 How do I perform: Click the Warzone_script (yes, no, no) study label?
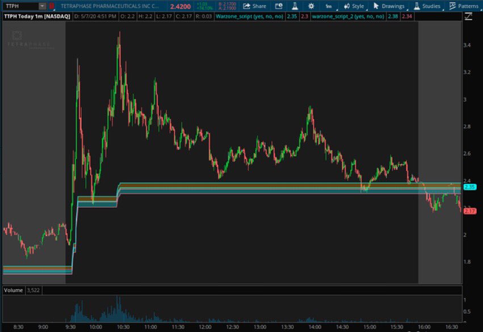[249, 16]
